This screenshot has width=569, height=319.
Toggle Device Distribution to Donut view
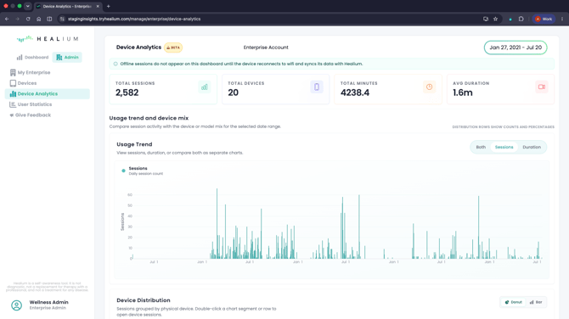tap(514, 302)
